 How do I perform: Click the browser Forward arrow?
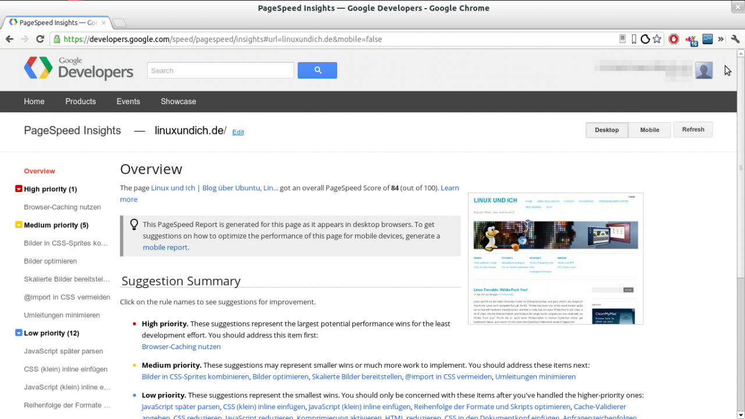pyautogui.click(x=24, y=39)
